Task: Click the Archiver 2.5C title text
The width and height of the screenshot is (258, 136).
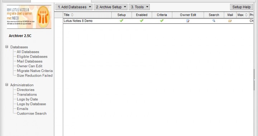Action: coord(20,36)
